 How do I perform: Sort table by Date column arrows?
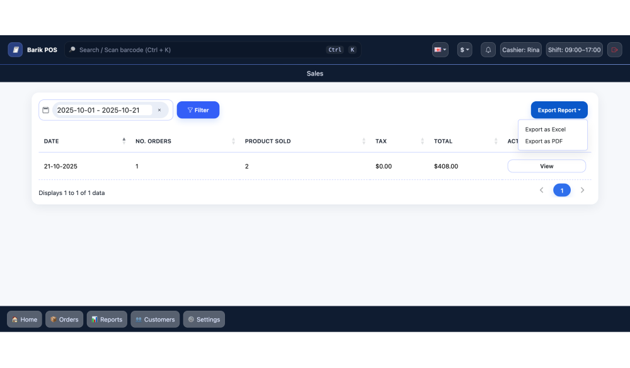(123, 141)
